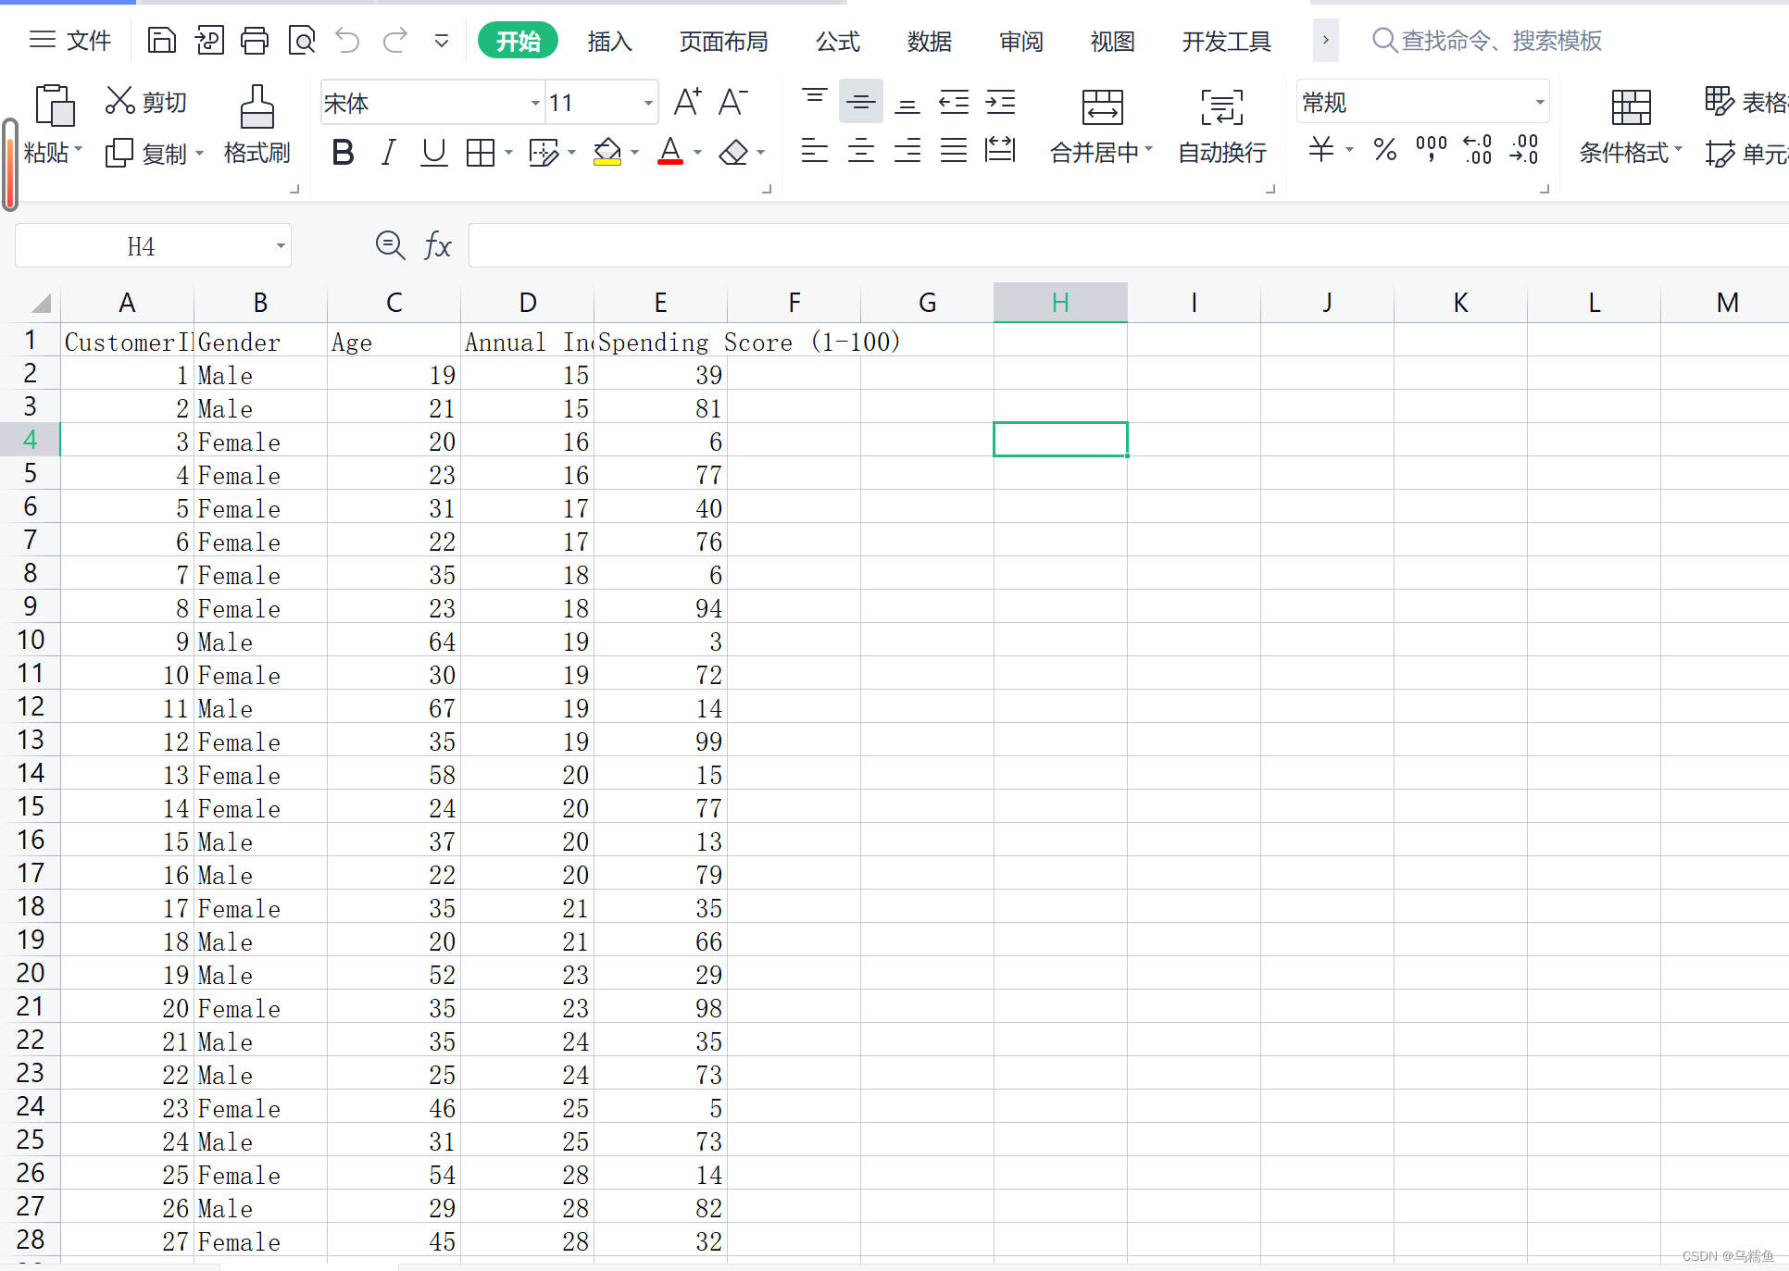Expand the number format dropdown
The height and width of the screenshot is (1271, 1789).
click(x=1540, y=103)
